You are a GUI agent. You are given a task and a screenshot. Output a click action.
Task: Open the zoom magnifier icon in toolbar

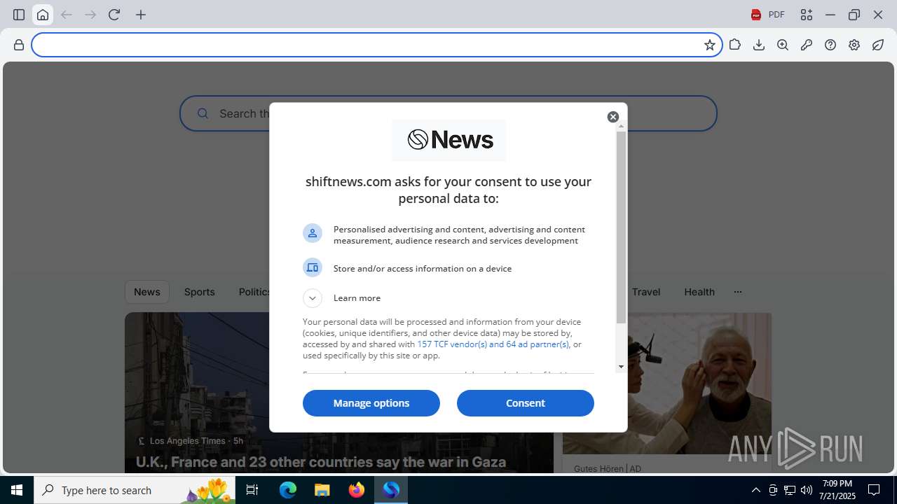coord(783,45)
